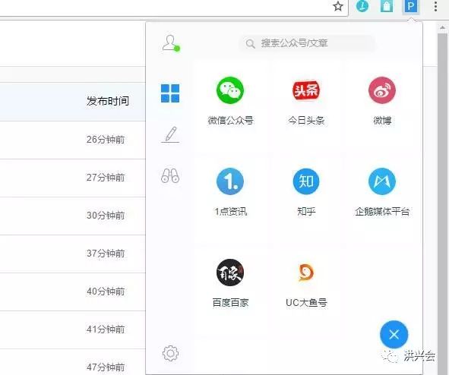449x375 pixels.
Task: Click the 37分钟前 row
Action: click(73, 254)
